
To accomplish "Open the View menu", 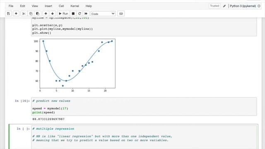I will coord(35,6).
